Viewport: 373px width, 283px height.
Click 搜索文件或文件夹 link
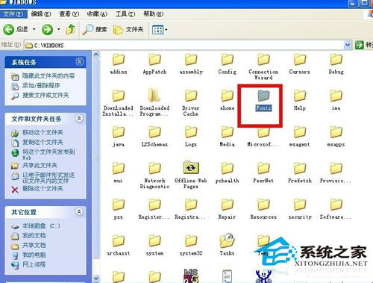tap(46, 95)
